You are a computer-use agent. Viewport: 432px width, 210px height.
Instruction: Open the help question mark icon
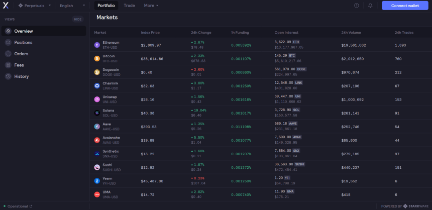pos(357,6)
